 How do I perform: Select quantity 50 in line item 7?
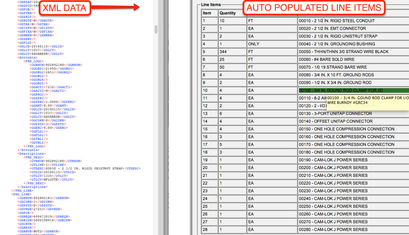tap(232, 67)
